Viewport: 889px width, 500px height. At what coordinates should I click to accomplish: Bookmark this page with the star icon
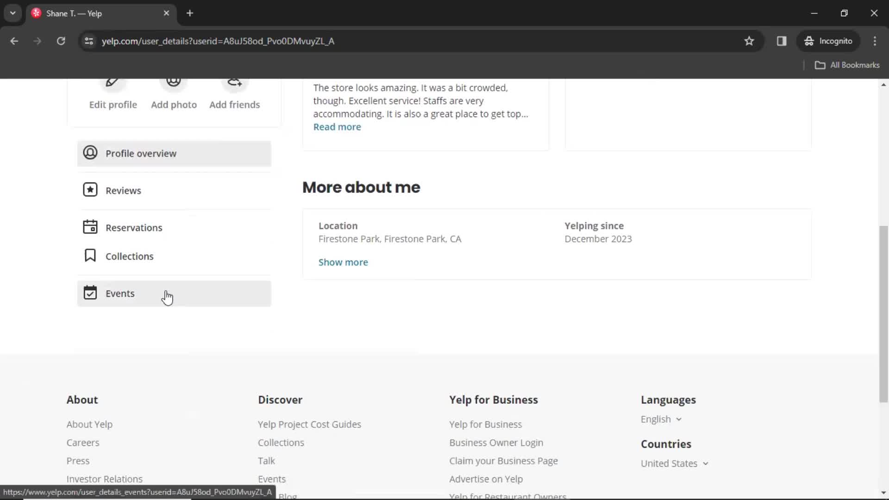tap(749, 41)
